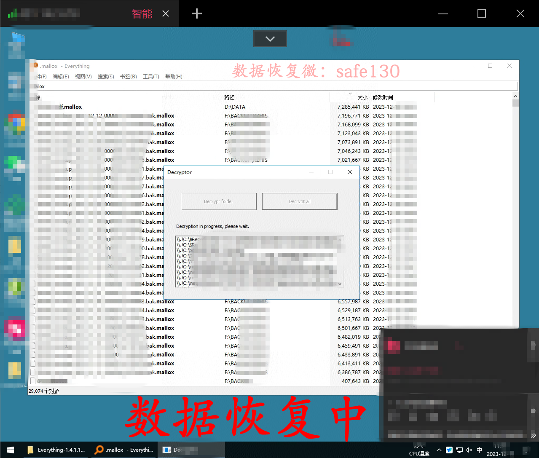Select the 7,073,891 KB size cell
The image size is (539, 458).
click(x=353, y=142)
